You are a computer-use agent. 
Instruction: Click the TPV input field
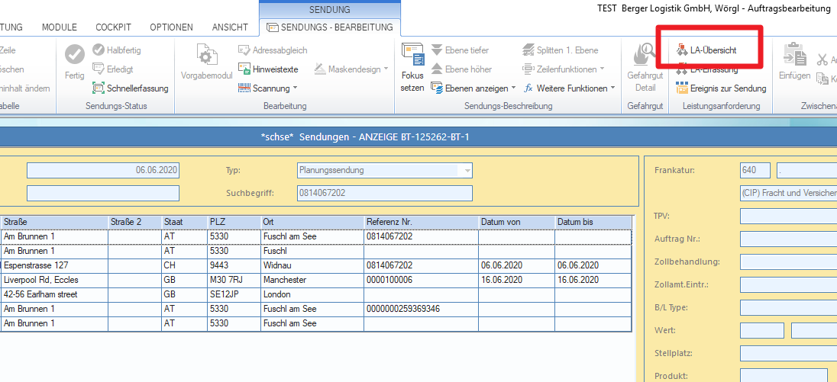[788, 217]
